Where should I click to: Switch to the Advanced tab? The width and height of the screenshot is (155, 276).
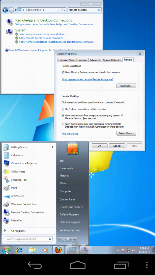(x=95, y=60)
